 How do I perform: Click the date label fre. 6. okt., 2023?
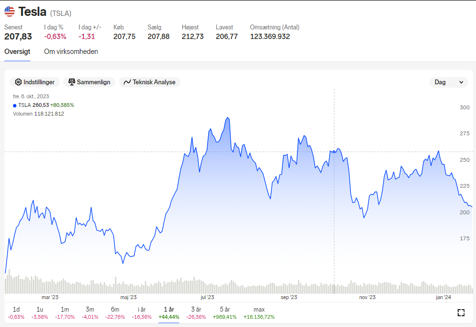(x=31, y=96)
